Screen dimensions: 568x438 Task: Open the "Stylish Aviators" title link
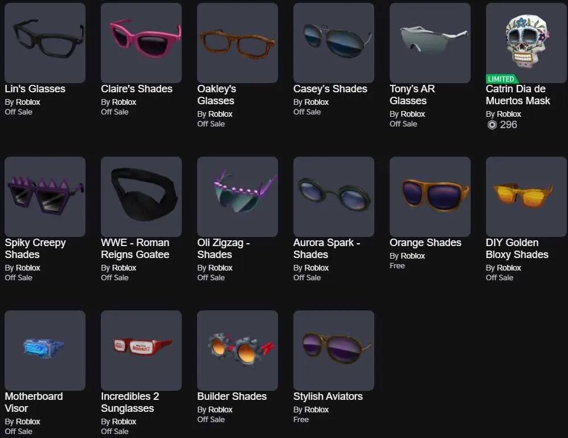[328, 396]
